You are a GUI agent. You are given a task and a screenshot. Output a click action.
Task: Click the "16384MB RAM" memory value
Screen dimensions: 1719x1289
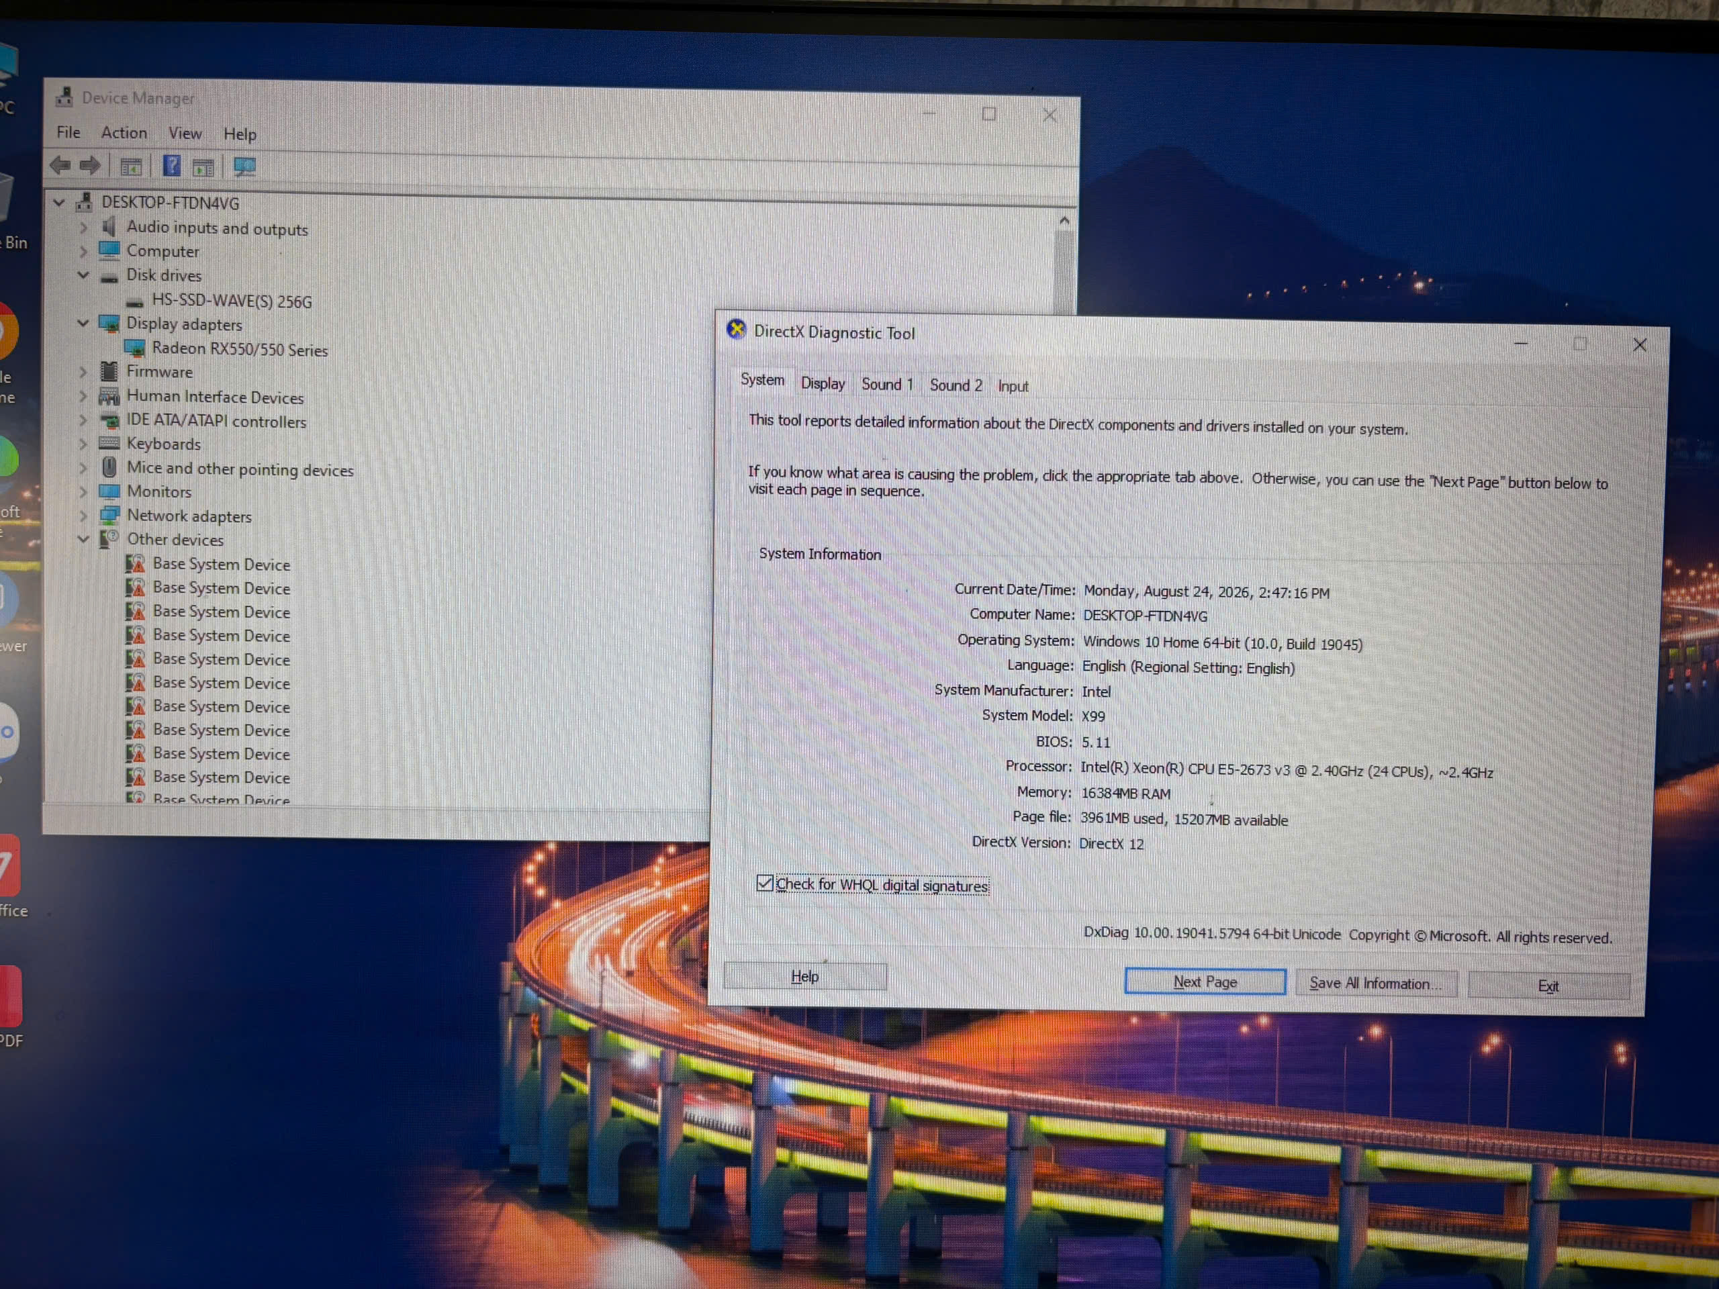coord(1125,794)
